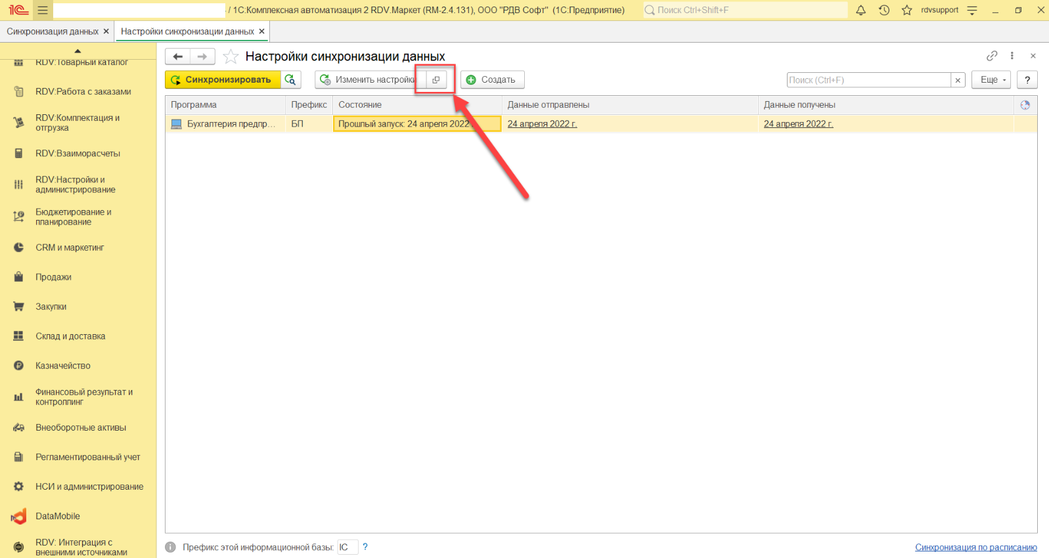Click the forward navigation arrow

pyautogui.click(x=202, y=56)
